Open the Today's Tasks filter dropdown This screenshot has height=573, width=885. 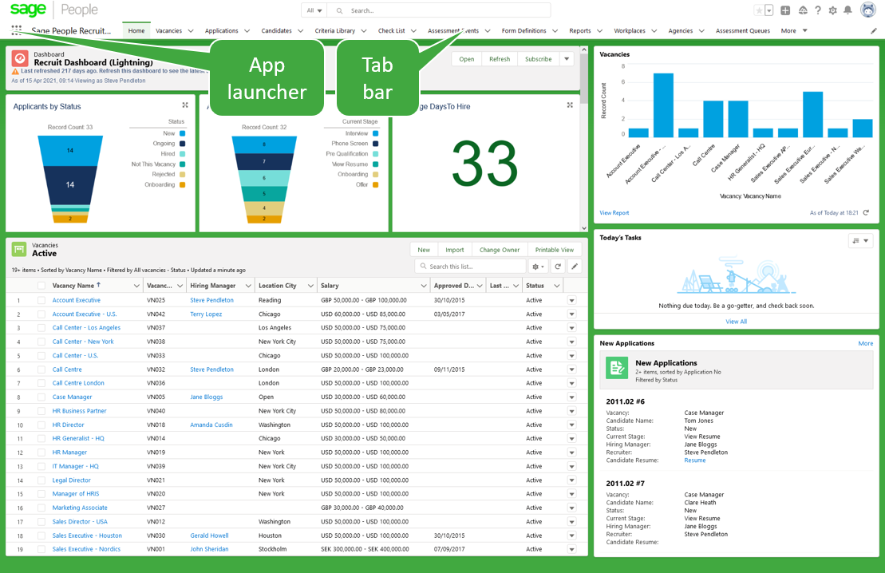click(860, 240)
